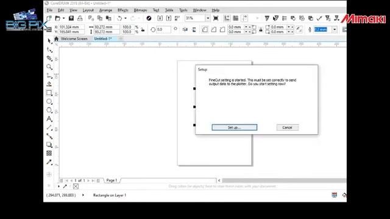The image size is (390, 219).
Task: Click the object width field
Action: click(x=107, y=27)
